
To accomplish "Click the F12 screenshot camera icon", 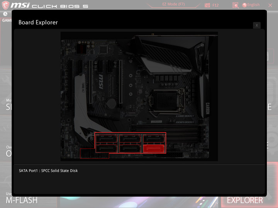I will point(207,5).
